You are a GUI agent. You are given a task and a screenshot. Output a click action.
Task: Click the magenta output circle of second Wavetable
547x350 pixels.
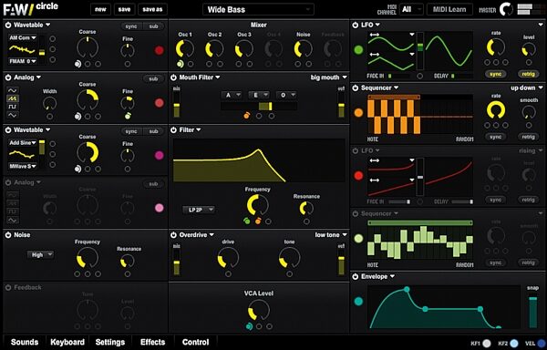159,156
